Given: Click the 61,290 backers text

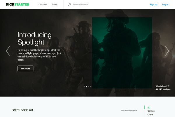Looking at the screenshot, I should tap(163, 89).
